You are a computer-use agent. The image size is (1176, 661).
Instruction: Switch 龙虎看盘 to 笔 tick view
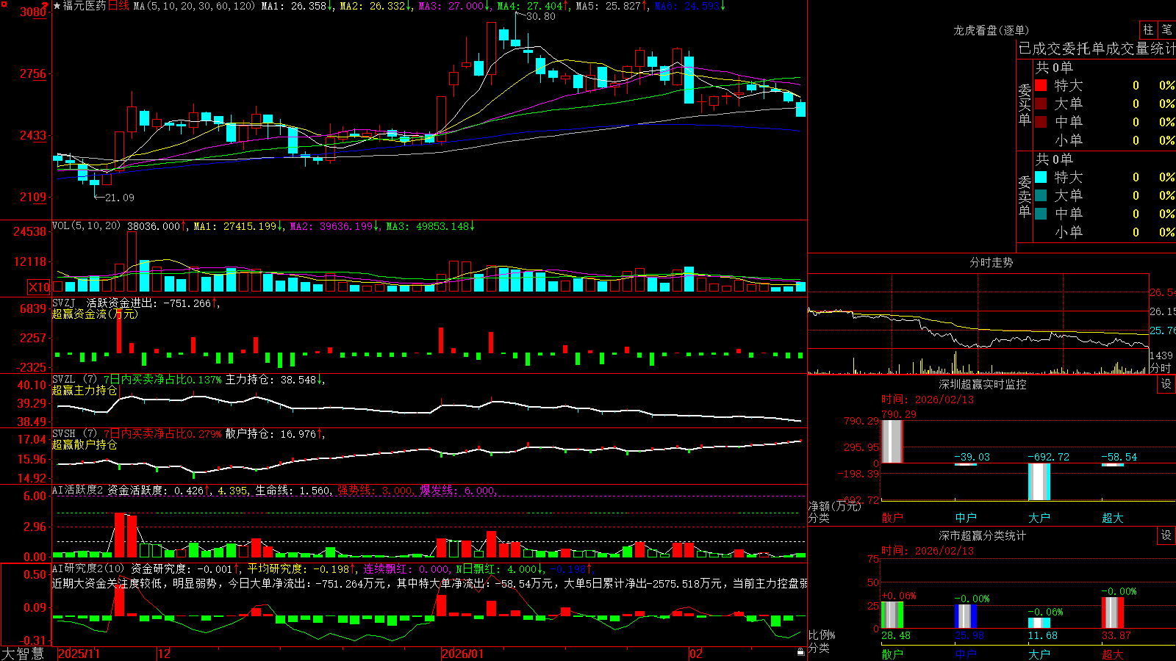coord(1167,29)
